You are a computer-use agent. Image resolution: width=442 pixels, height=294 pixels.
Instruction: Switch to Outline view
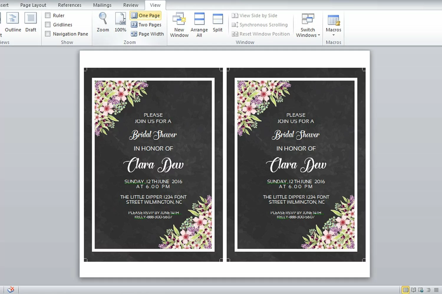pos(13,22)
